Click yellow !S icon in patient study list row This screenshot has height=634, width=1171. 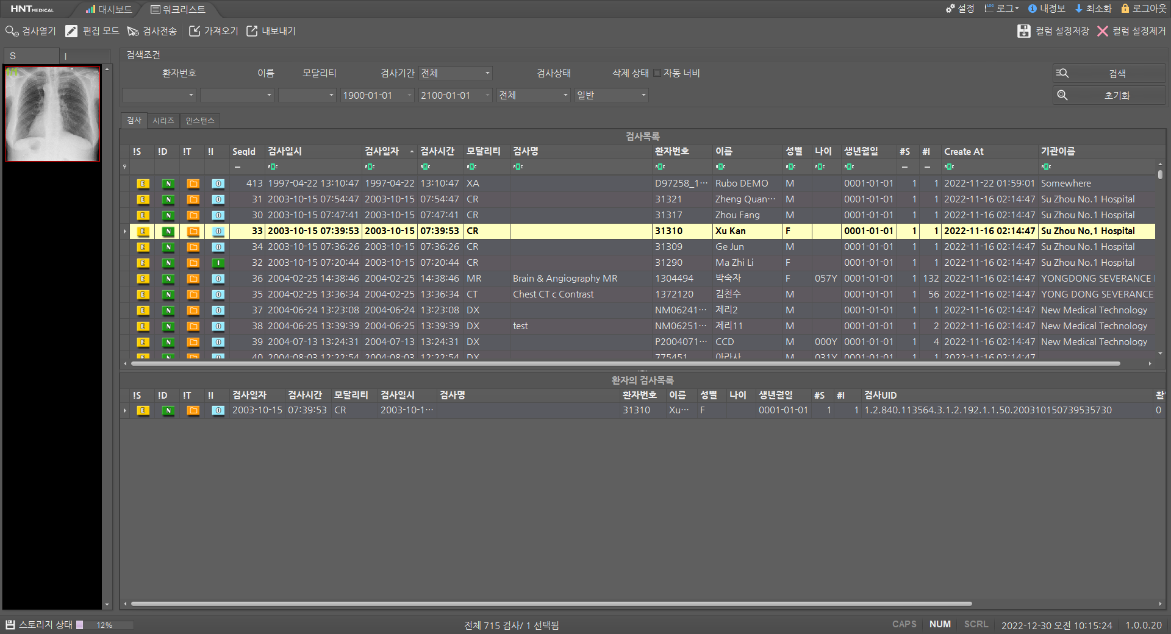click(143, 410)
